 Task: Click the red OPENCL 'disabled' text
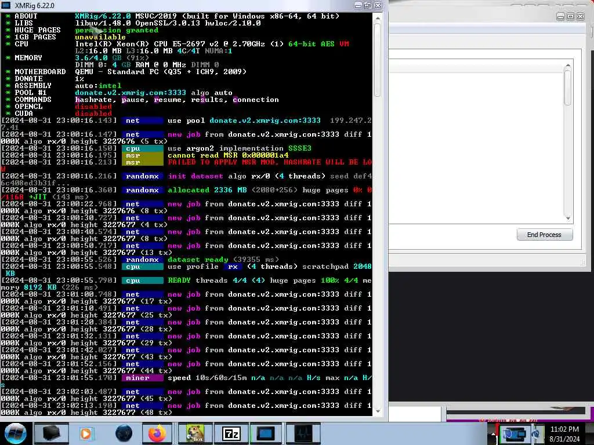(93, 107)
